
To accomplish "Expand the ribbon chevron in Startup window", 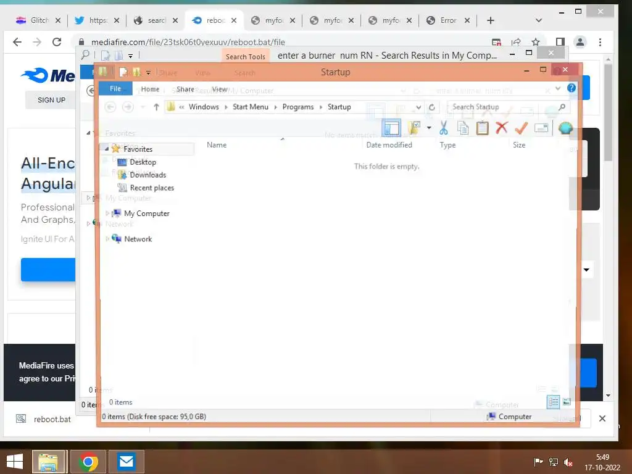I will tap(558, 88).
